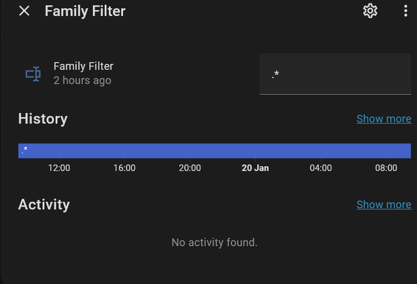Select the 08:00 mark on the timeline
The height and width of the screenshot is (284, 417).
pyautogui.click(x=386, y=168)
